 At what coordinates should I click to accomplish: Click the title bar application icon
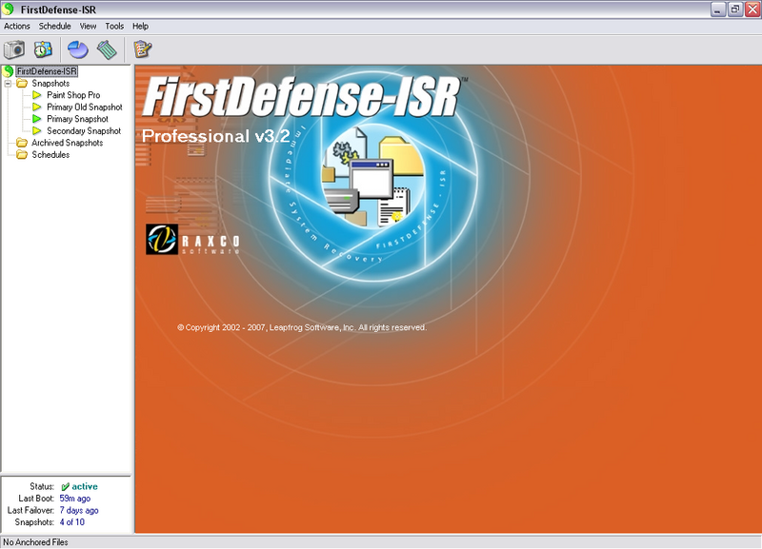[9, 9]
